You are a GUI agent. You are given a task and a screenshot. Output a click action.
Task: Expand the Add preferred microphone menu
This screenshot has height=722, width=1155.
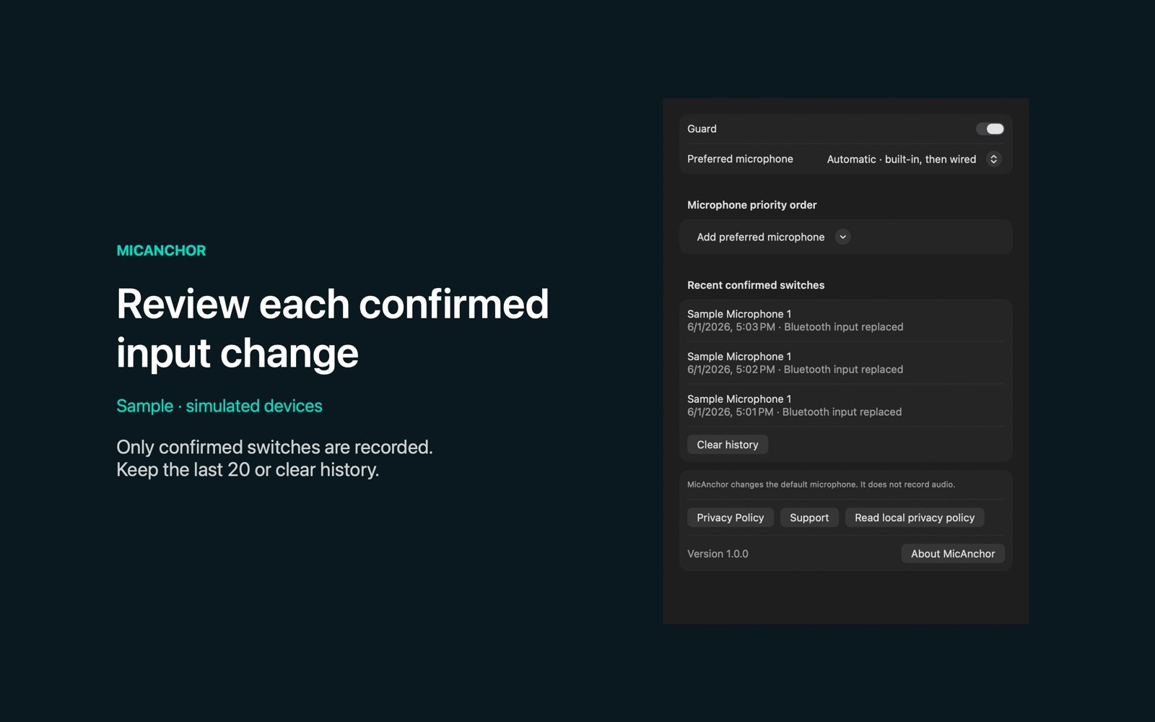tap(772, 237)
